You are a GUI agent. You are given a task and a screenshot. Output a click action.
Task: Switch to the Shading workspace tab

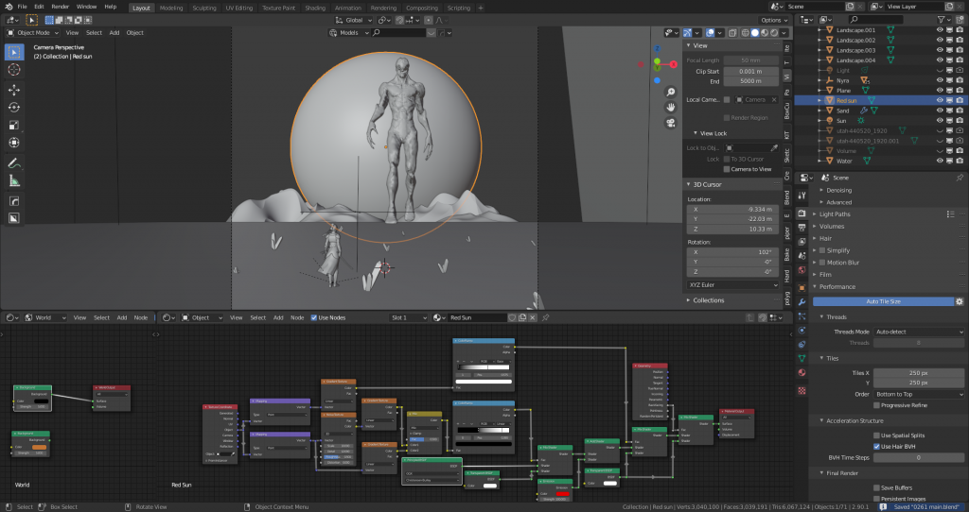pos(314,8)
